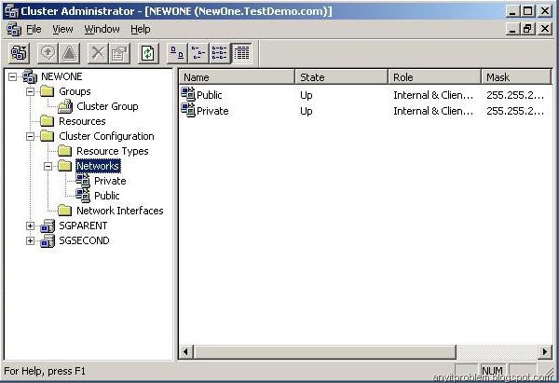The width and height of the screenshot is (559, 383).
Task: Open the Help menu
Action: [140, 29]
